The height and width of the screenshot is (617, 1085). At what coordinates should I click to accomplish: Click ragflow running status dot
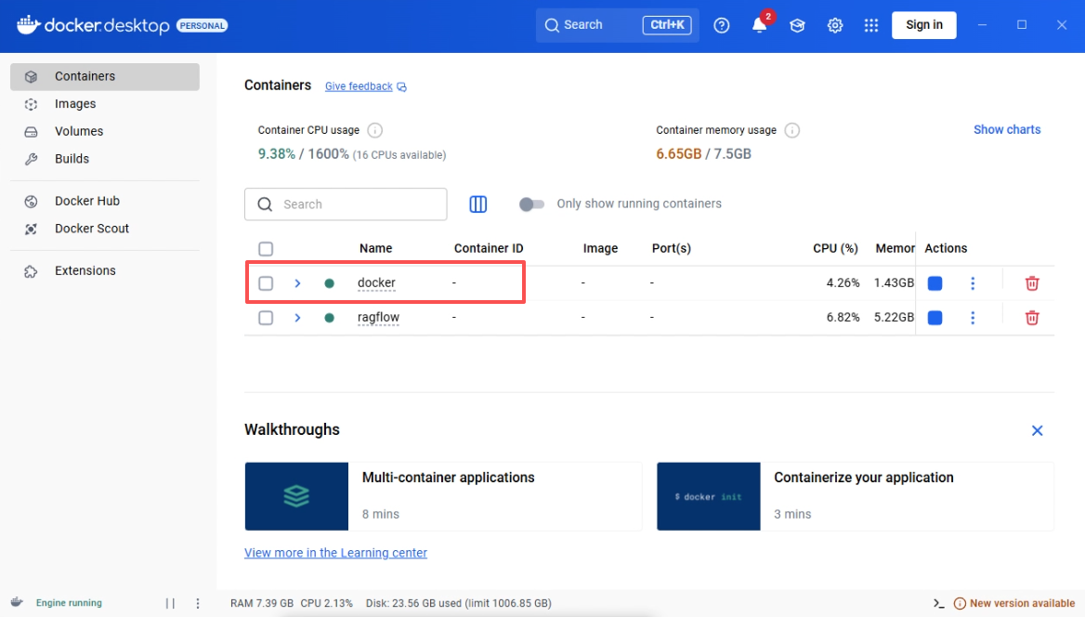(330, 318)
